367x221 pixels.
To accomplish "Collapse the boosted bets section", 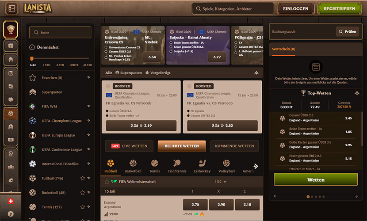I will (x=256, y=73).
